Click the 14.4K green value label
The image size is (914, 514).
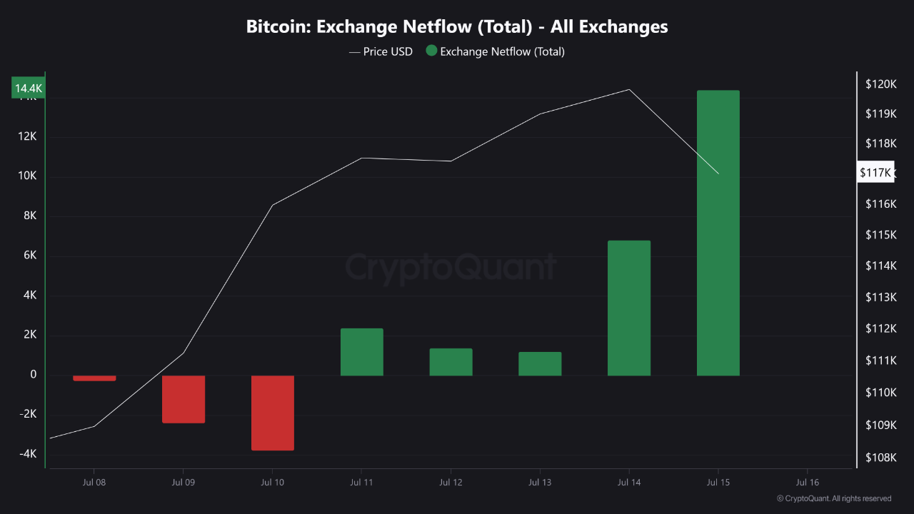[x=29, y=89]
